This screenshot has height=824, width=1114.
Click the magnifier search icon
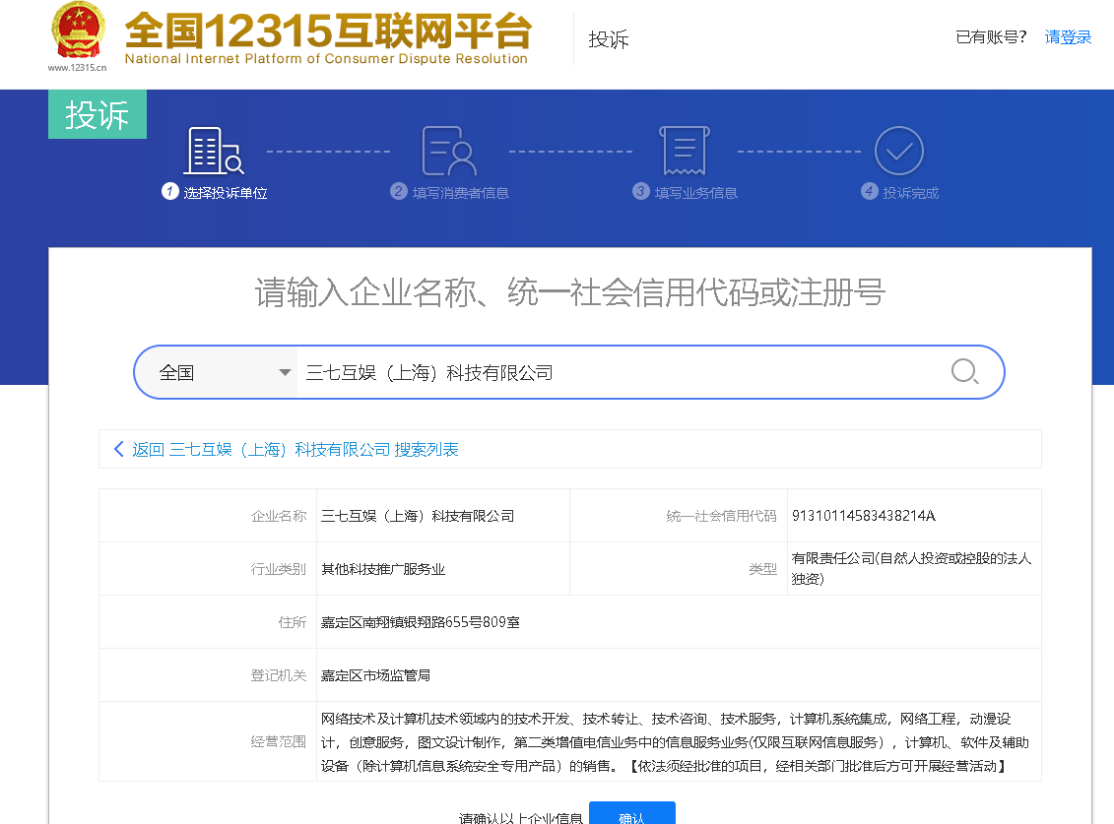coord(965,371)
